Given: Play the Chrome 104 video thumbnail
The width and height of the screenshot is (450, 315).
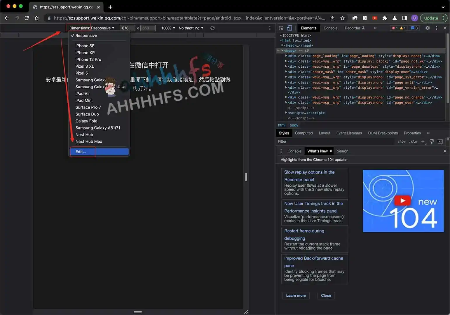Looking at the screenshot, I should click(402, 201).
